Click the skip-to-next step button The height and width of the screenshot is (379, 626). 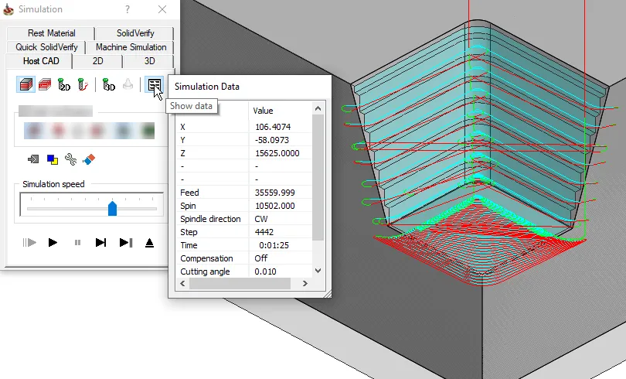100,242
